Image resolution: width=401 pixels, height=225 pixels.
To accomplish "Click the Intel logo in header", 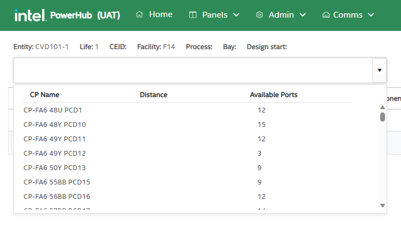I will [x=30, y=15].
